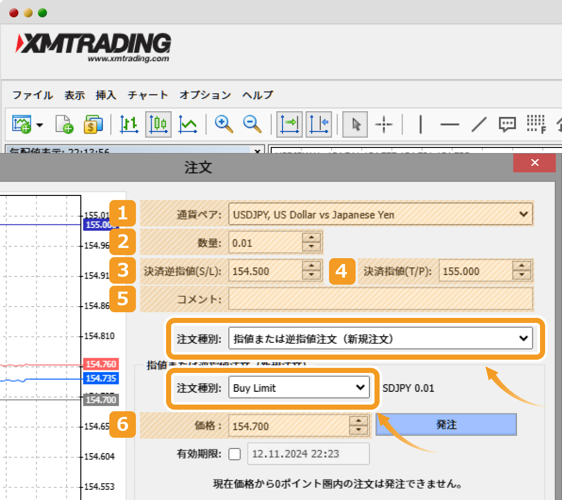Image resolution: width=562 pixels, height=500 pixels.
Task: Select the Fibonacci grid tool
Action: click(x=536, y=124)
